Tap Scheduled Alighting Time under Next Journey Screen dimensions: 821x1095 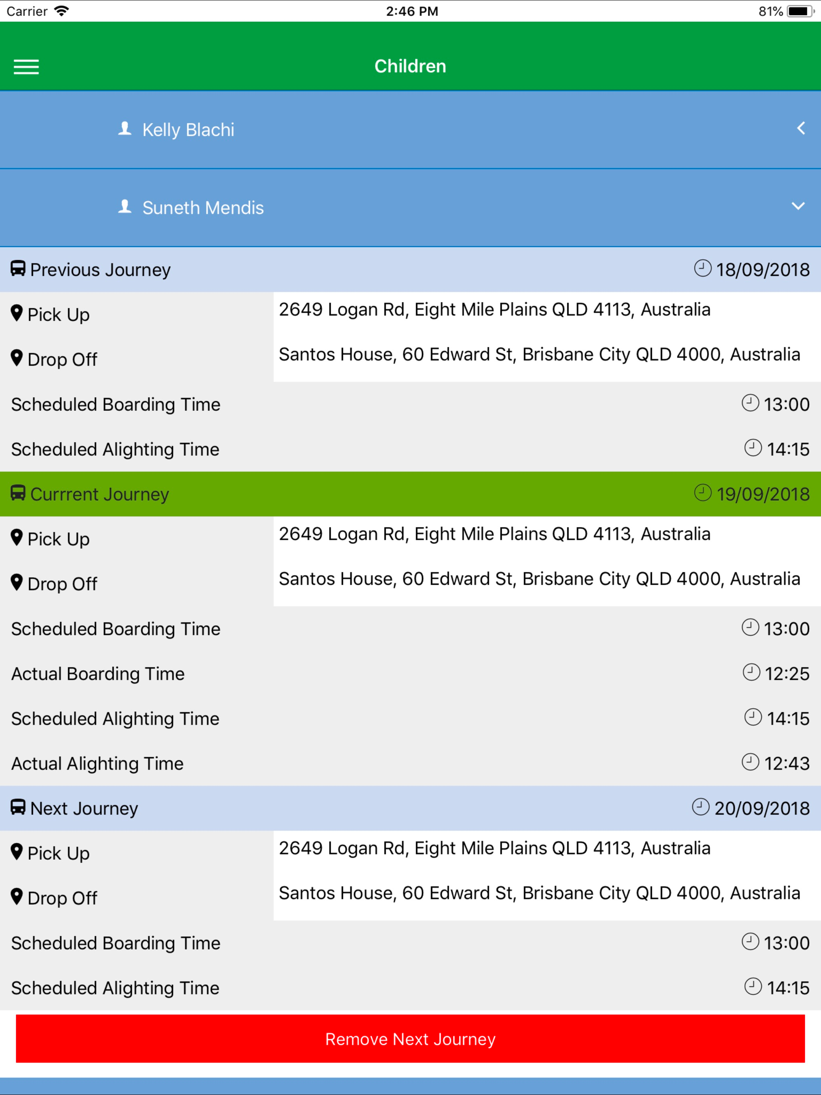tap(115, 988)
